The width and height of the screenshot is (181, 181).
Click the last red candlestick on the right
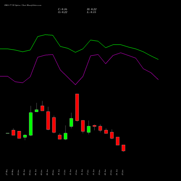(x=123, y=148)
